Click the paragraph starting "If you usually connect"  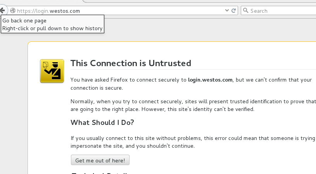tap(193, 142)
